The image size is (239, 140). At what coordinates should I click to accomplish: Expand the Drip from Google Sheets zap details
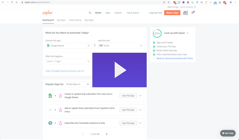pyautogui.click(x=140, y=96)
